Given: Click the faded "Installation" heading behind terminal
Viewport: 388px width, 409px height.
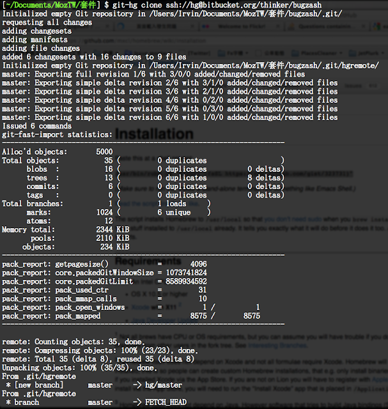Looking at the screenshot, I should tap(152, 135).
